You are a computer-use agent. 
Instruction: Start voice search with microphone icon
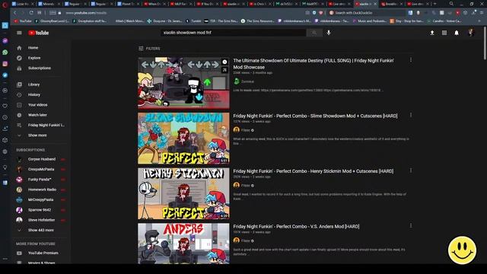[x=329, y=33]
